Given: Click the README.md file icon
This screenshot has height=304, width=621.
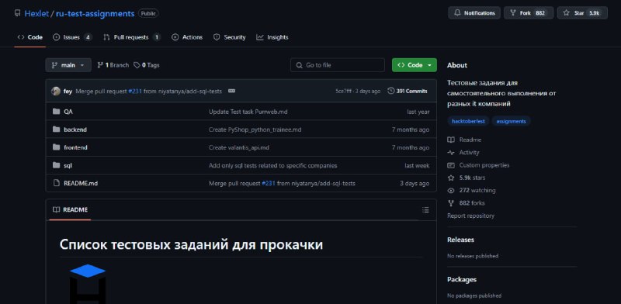Looking at the screenshot, I should [x=56, y=183].
